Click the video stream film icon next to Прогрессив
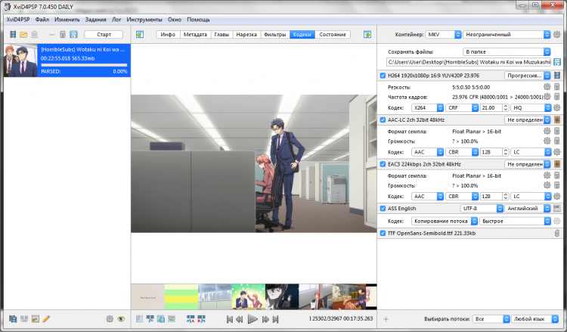The width and height of the screenshot is (567, 332). click(557, 75)
